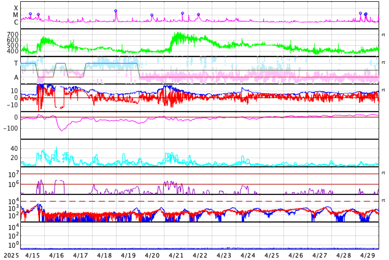Click the first flare marker on 4/15
389x260 pixels.
coord(30,14)
